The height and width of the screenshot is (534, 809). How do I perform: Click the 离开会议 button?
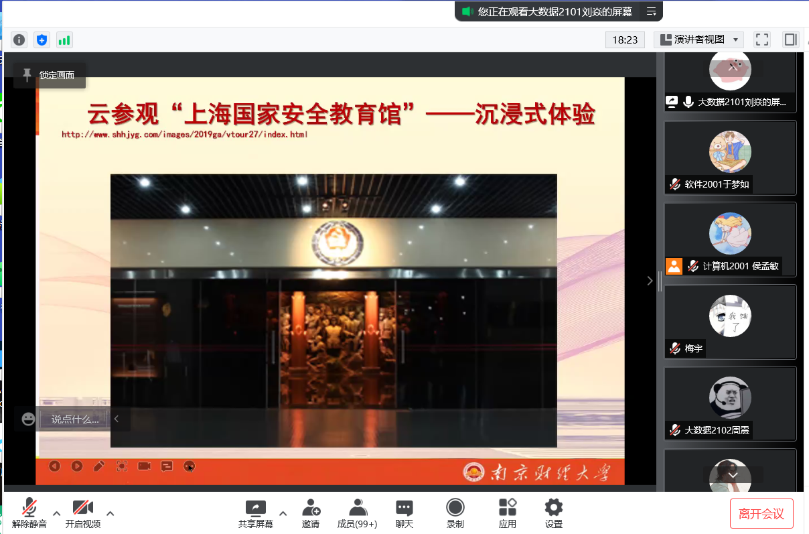click(x=761, y=514)
